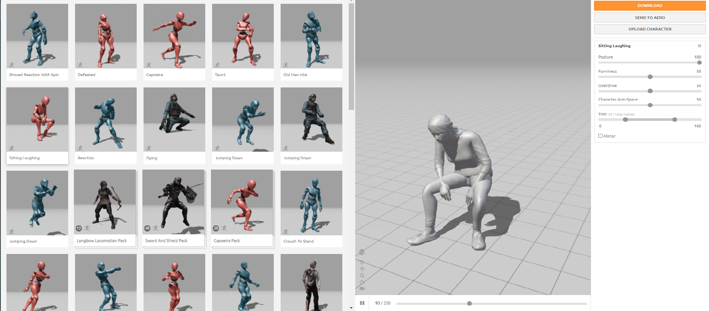
Task: Adjust the Posture slider handle
Action: click(699, 63)
